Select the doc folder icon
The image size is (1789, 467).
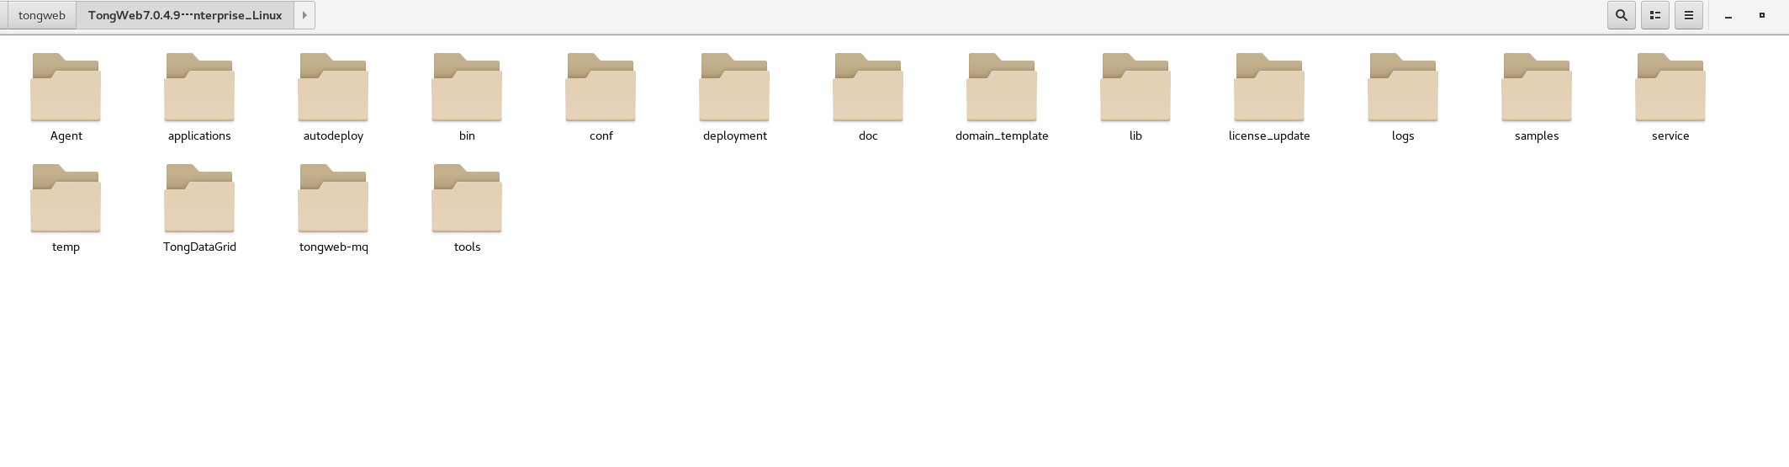(868, 87)
